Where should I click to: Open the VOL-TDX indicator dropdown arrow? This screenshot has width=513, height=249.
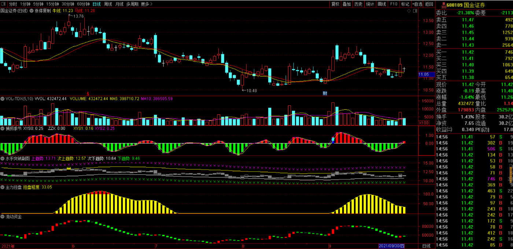click(3, 99)
